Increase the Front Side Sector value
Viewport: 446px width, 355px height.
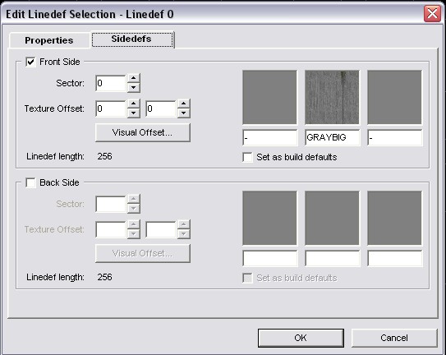coord(133,79)
